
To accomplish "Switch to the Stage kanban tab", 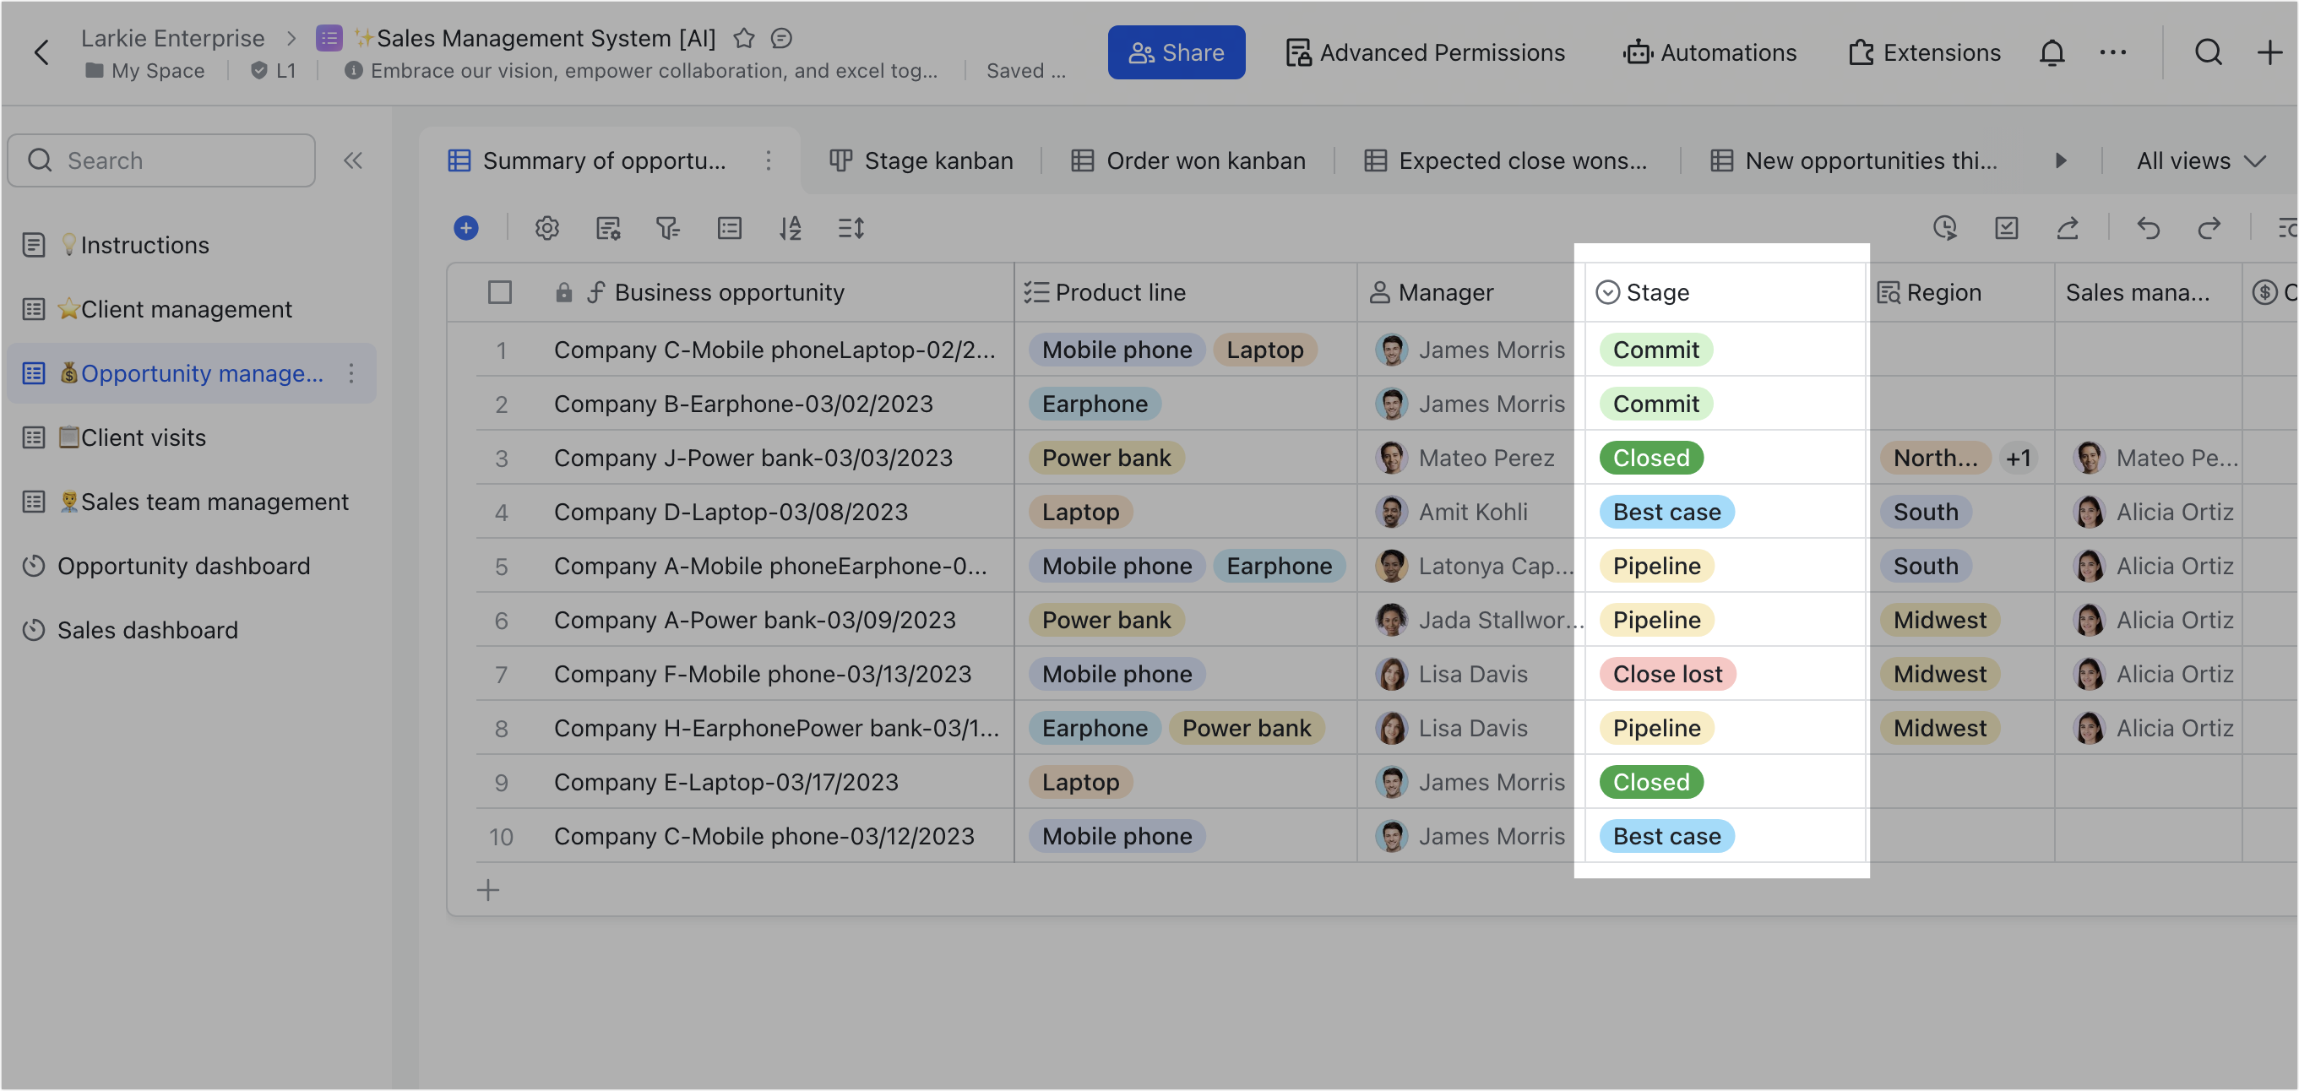I will [921, 160].
